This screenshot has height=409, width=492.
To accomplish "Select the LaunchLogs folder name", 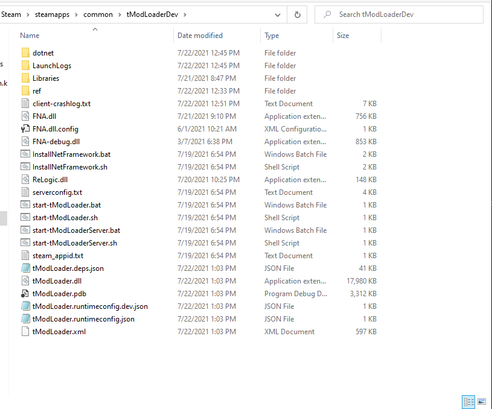I will pos(52,66).
